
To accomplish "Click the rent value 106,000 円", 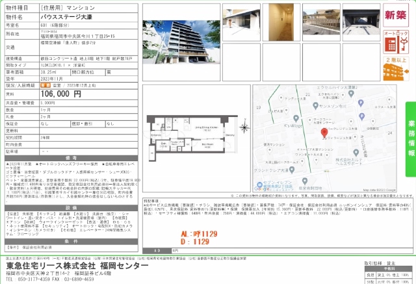I will (x=61, y=94).
